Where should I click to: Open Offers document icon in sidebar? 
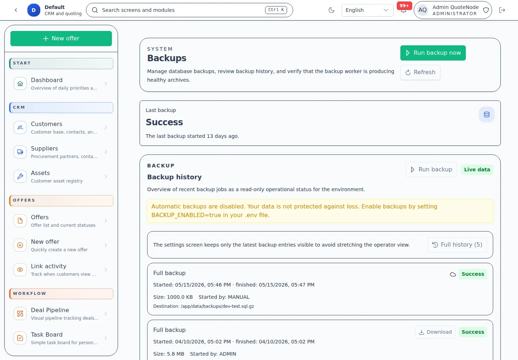[20, 221]
